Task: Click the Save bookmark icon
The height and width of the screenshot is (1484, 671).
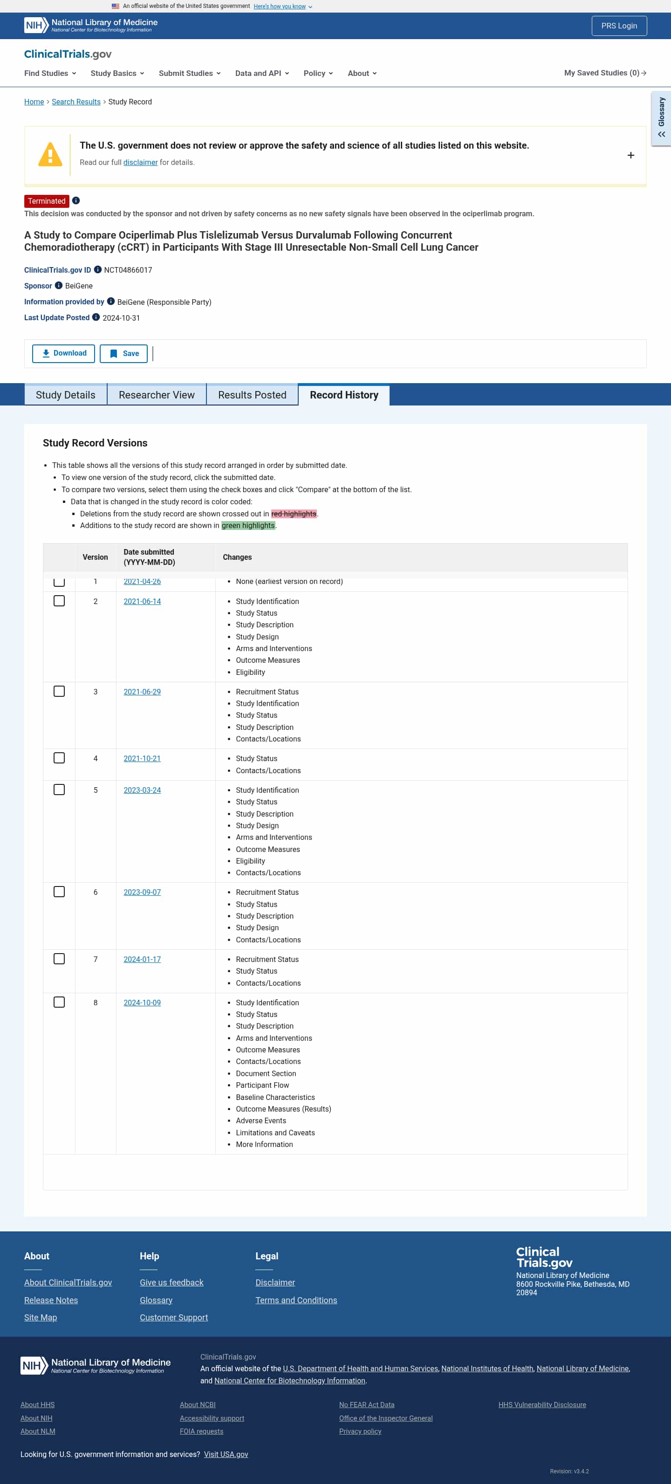Action: (113, 353)
